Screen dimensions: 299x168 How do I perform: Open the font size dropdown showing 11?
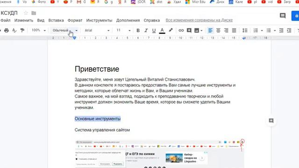click(123, 30)
